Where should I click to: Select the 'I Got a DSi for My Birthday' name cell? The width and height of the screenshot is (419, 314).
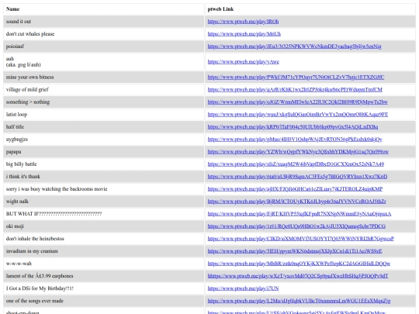(104, 288)
